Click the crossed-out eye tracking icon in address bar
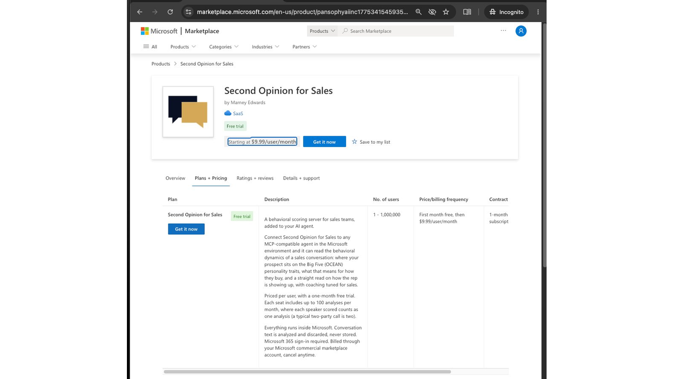 point(432,12)
